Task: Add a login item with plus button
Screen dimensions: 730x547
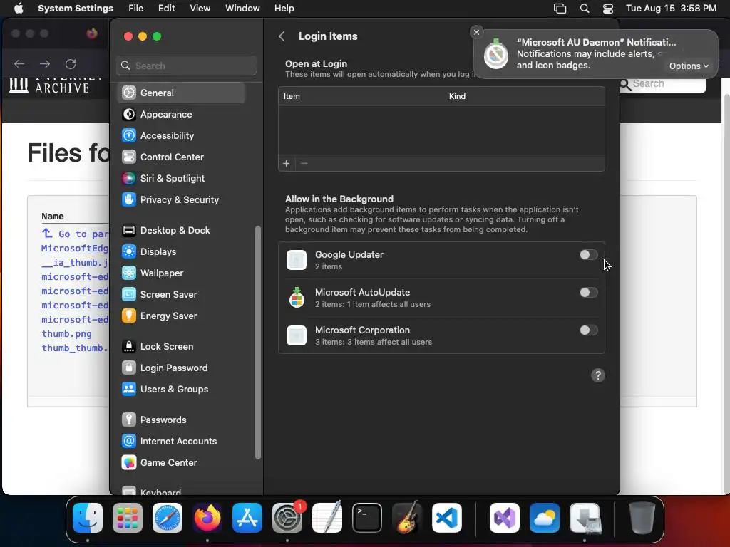Action: [x=287, y=163]
